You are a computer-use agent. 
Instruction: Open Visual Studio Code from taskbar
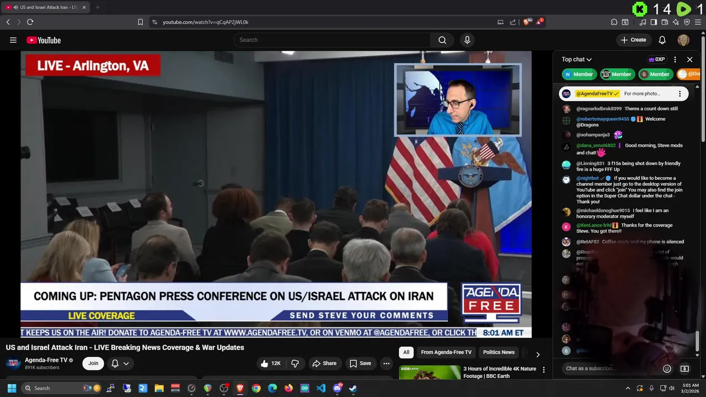pyautogui.click(x=321, y=388)
